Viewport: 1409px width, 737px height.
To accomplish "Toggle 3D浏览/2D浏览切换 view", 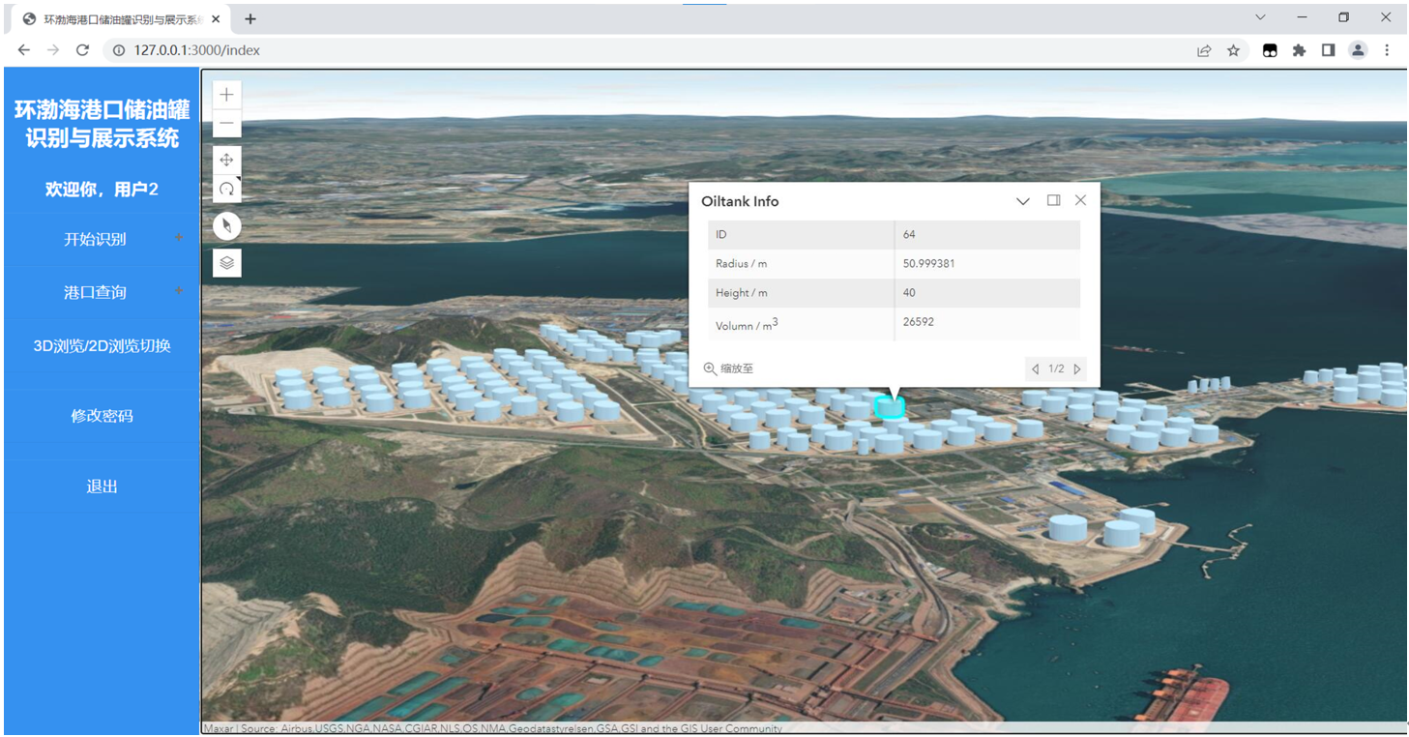I will coord(102,346).
